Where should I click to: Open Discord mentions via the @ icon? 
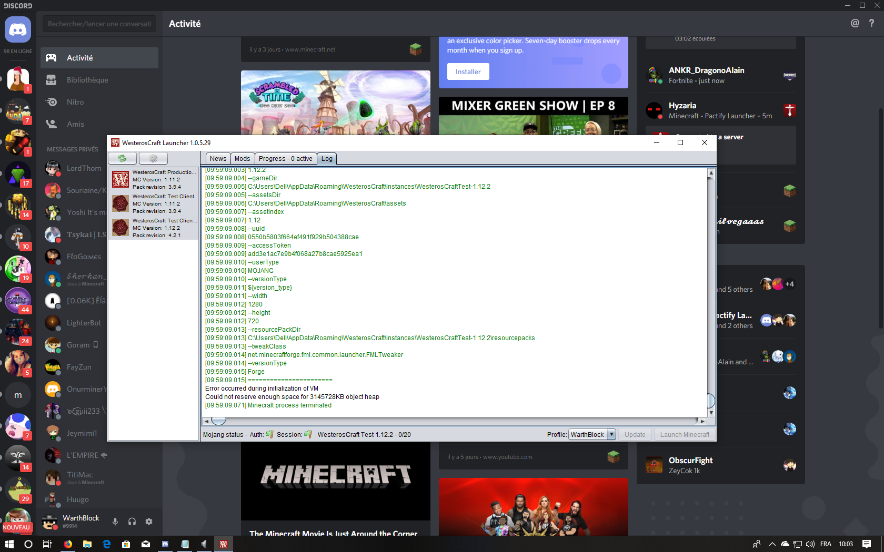[x=855, y=23]
